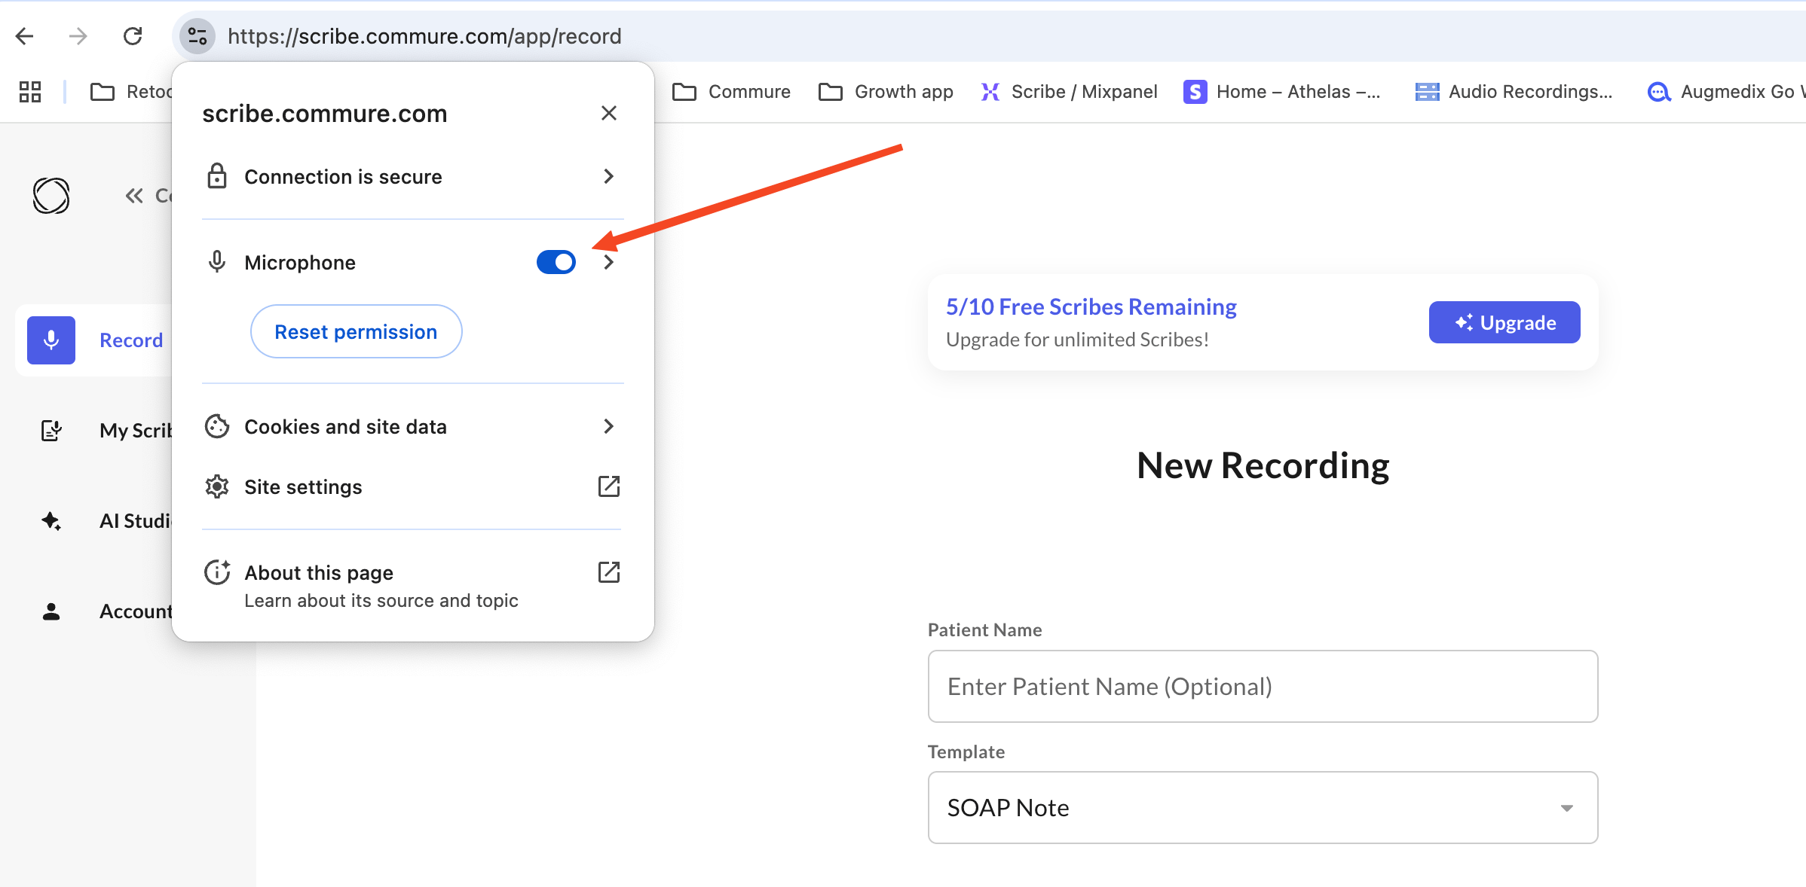Click the Microphone label text

coord(300,262)
